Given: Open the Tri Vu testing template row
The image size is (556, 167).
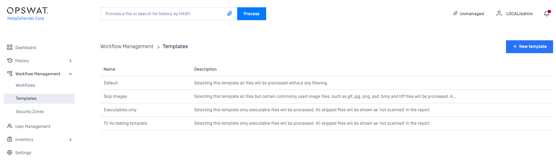Looking at the screenshot, I should point(327,123).
